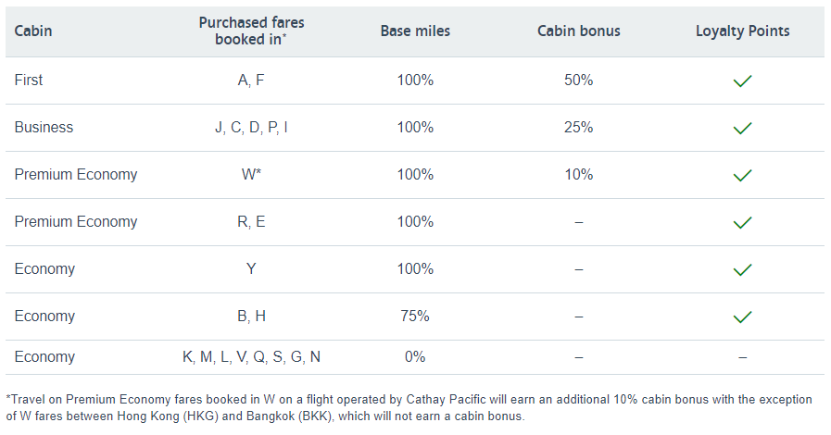This screenshot has height=435, width=831.
Task: Click the green checkmark in the First row
Action: [742, 81]
